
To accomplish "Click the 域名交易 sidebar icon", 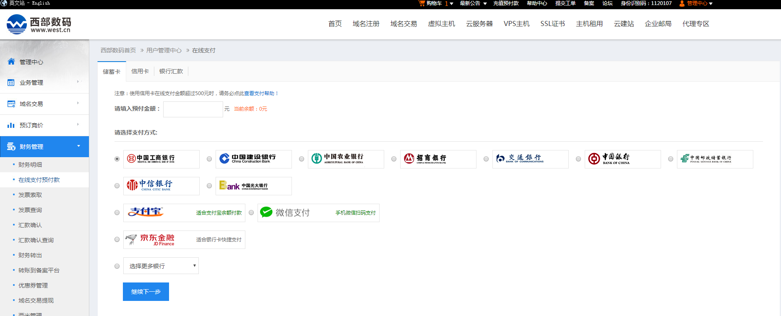I will (11, 104).
